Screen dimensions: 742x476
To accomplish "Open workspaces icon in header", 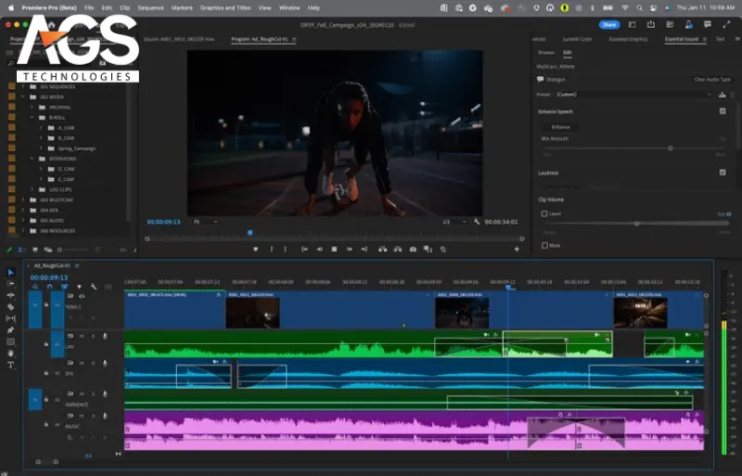I will [x=632, y=25].
